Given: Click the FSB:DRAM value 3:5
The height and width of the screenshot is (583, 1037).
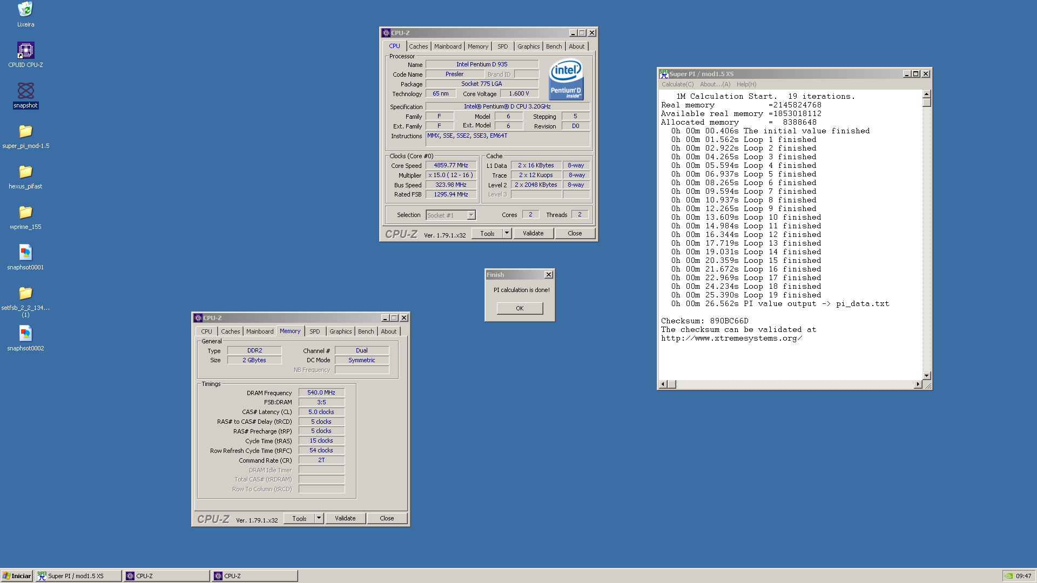Looking at the screenshot, I should pyautogui.click(x=321, y=402).
